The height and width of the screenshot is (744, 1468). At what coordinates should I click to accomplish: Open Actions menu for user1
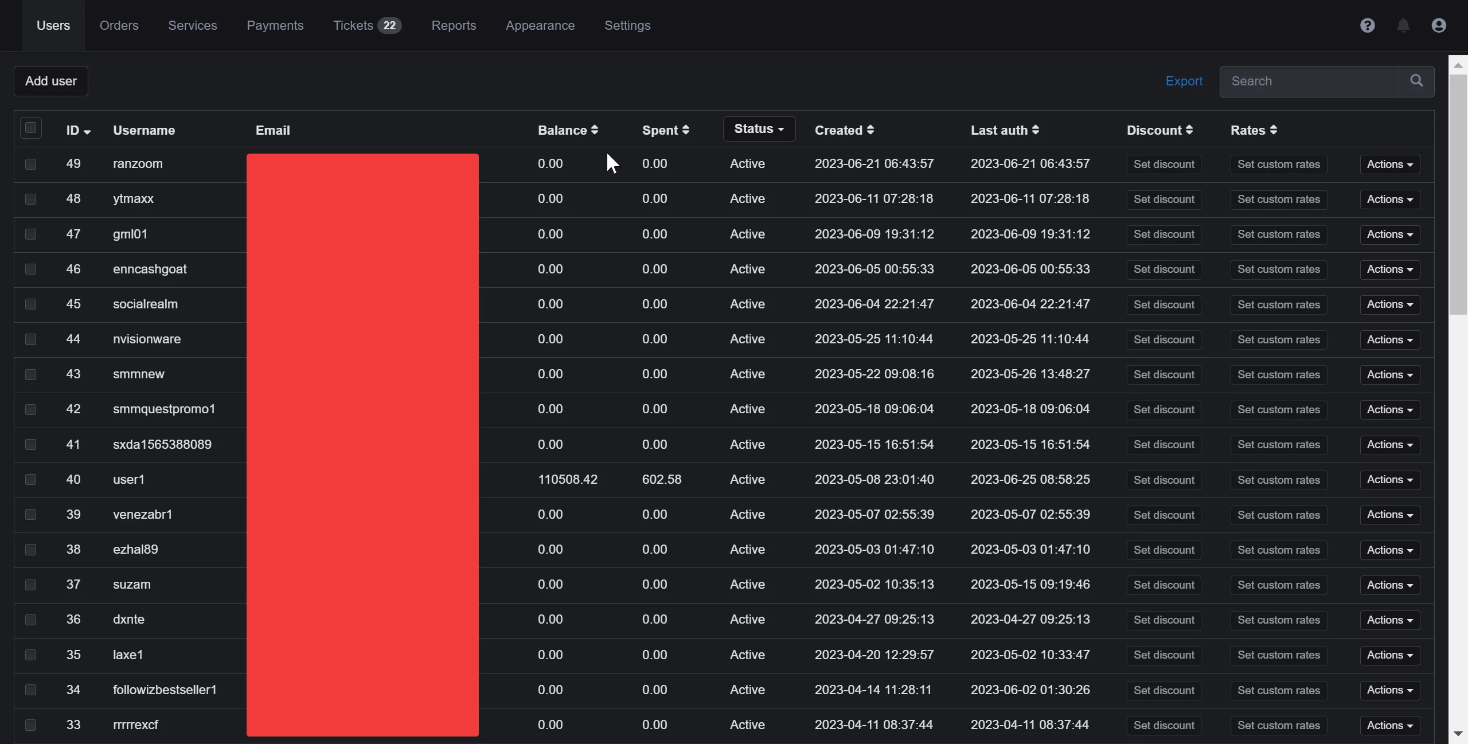coord(1390,480)
